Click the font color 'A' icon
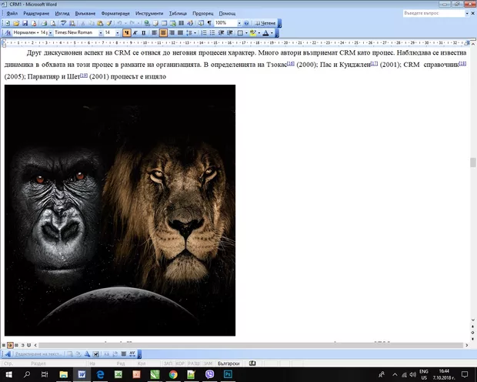This screenshot has width=477, height=382. point(265,33)
